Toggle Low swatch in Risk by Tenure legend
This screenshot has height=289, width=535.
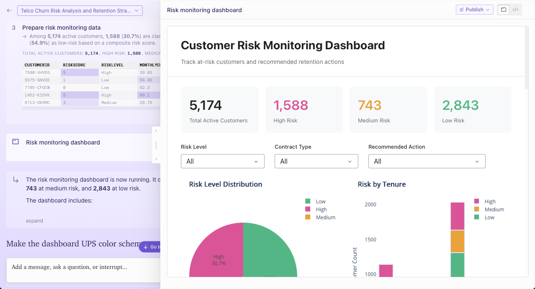pos(477,217)
